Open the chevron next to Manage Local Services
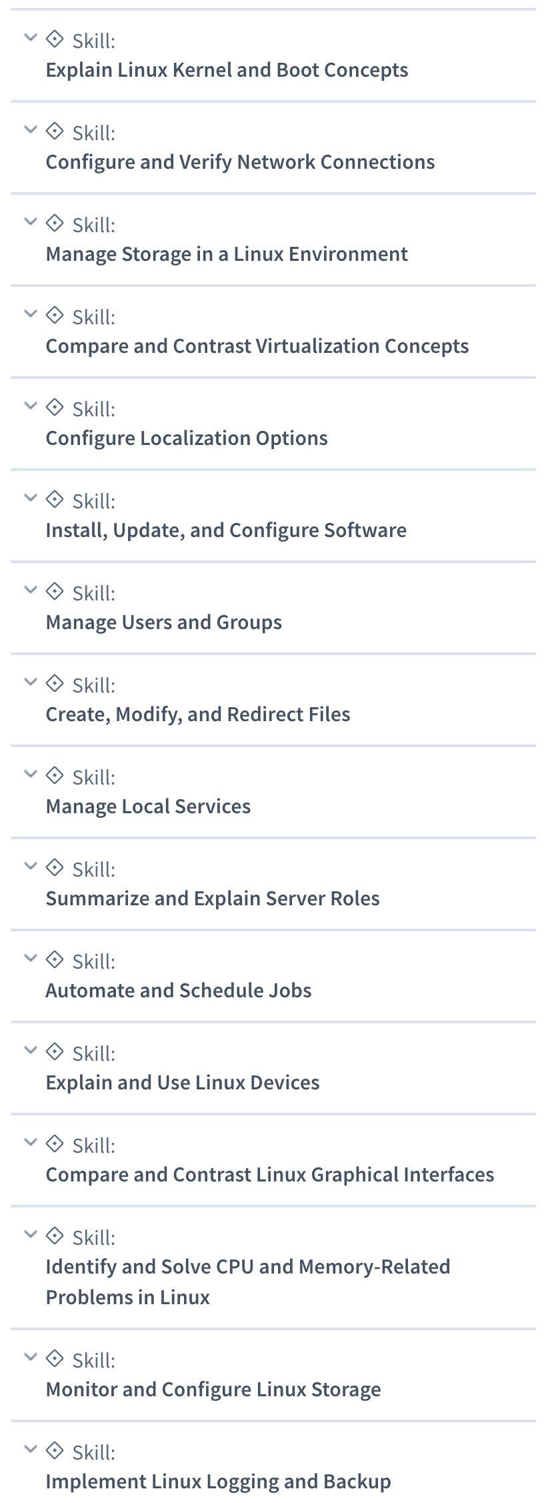 [x=30, y=774]
